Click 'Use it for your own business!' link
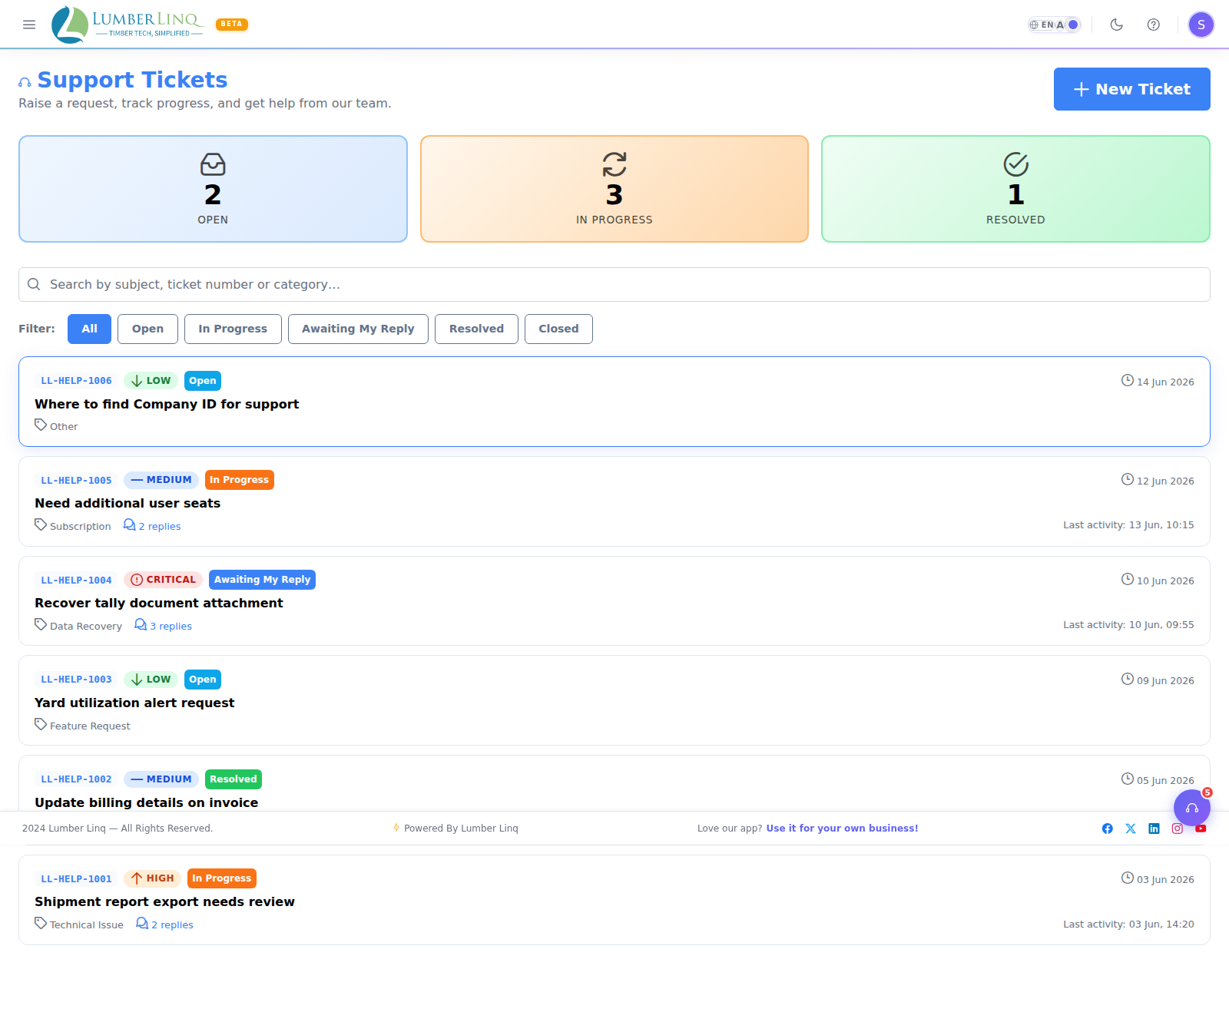Screen dimensions: 1229x1022 point(842,829)
